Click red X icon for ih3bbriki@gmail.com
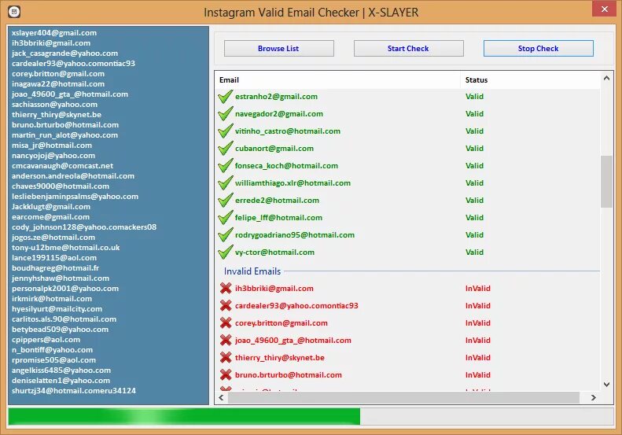This screenshot has width=622, height=435. [x=226, y=288]
